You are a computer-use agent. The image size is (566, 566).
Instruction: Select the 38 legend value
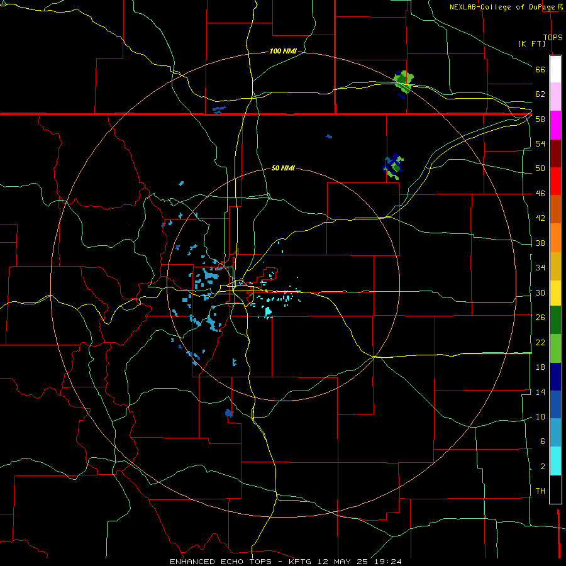540,243
